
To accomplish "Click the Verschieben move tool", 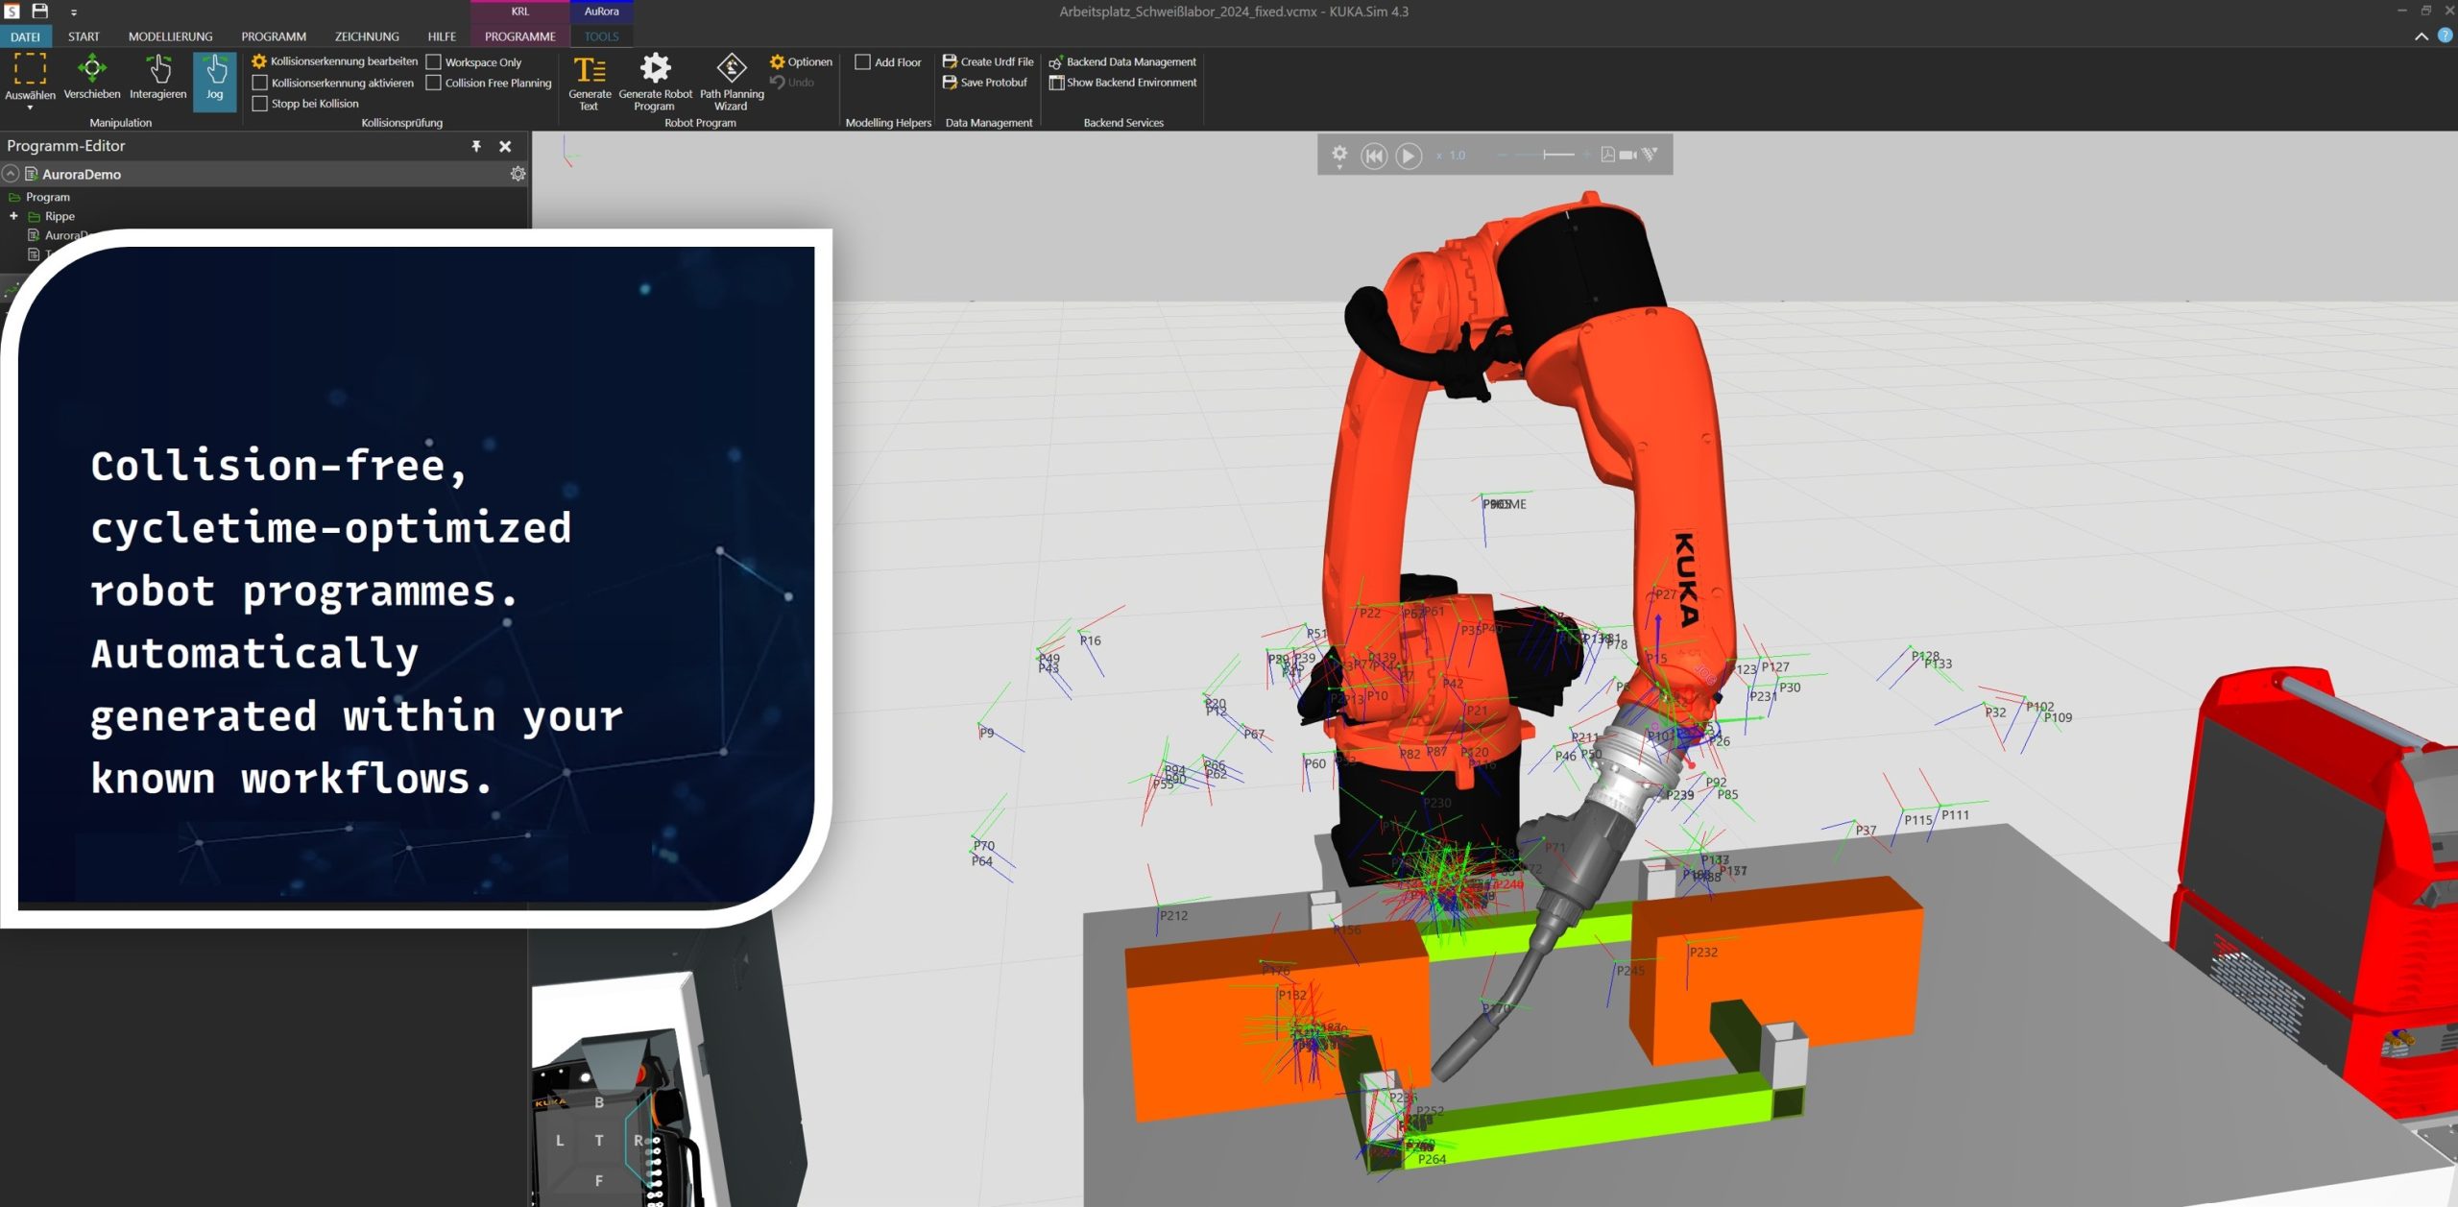I will [x=92, y=77].
